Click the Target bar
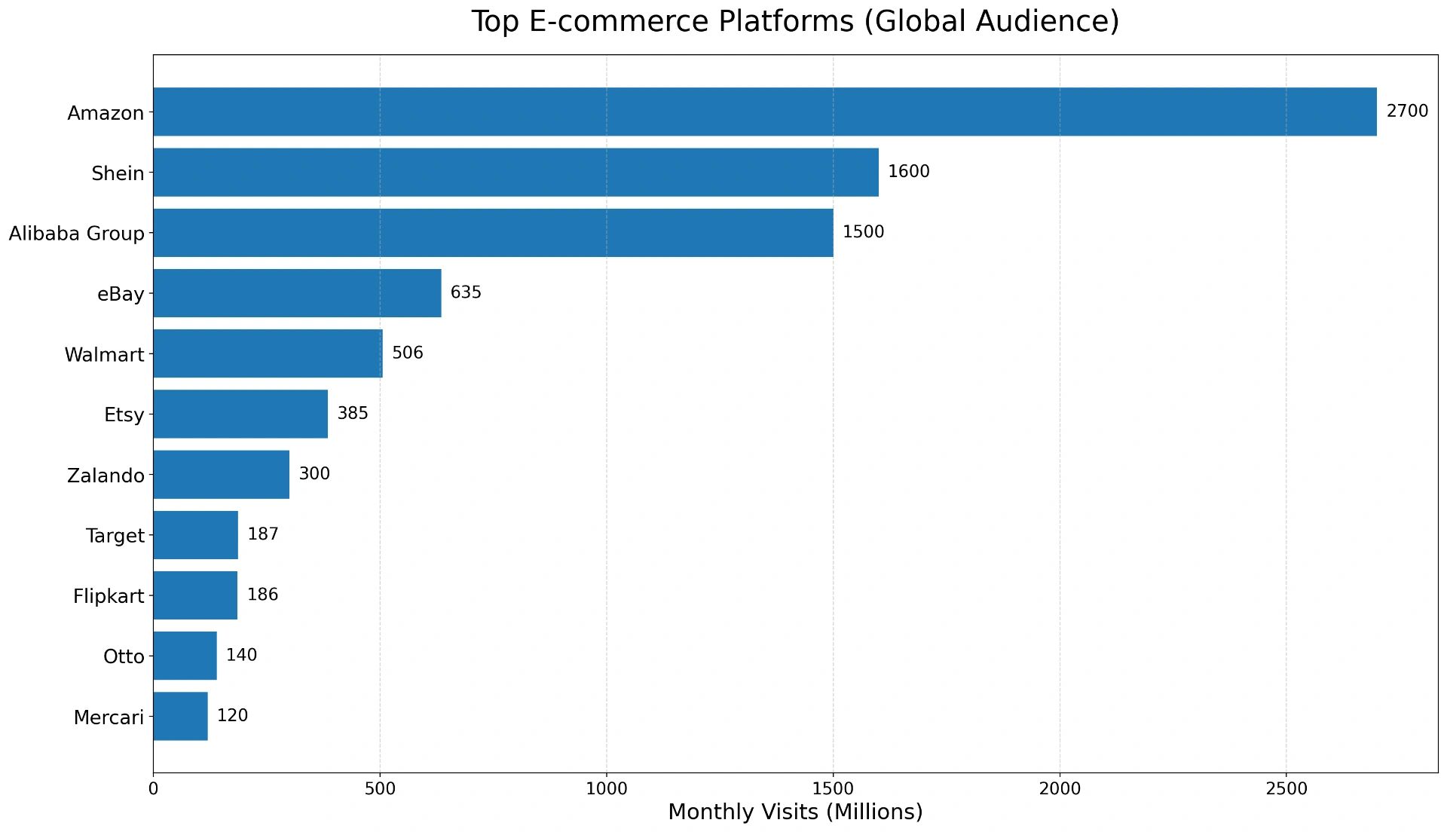This screenshot has width=1447, height=832. point(196,535)
